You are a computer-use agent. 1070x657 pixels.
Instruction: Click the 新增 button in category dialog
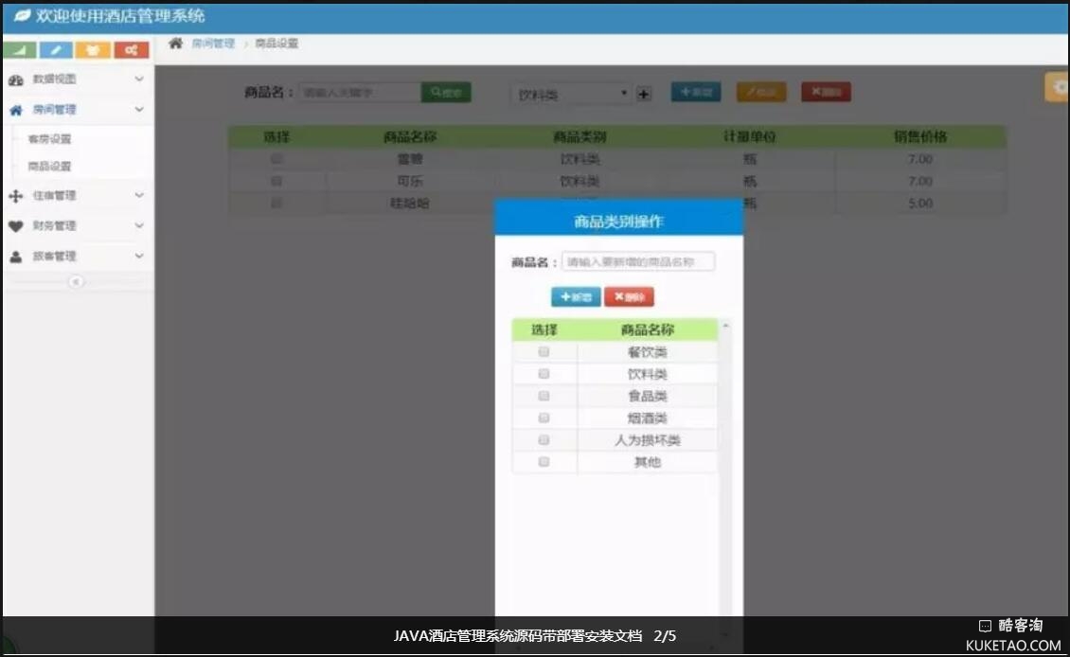pyautogui.click(x=576, y=296)
